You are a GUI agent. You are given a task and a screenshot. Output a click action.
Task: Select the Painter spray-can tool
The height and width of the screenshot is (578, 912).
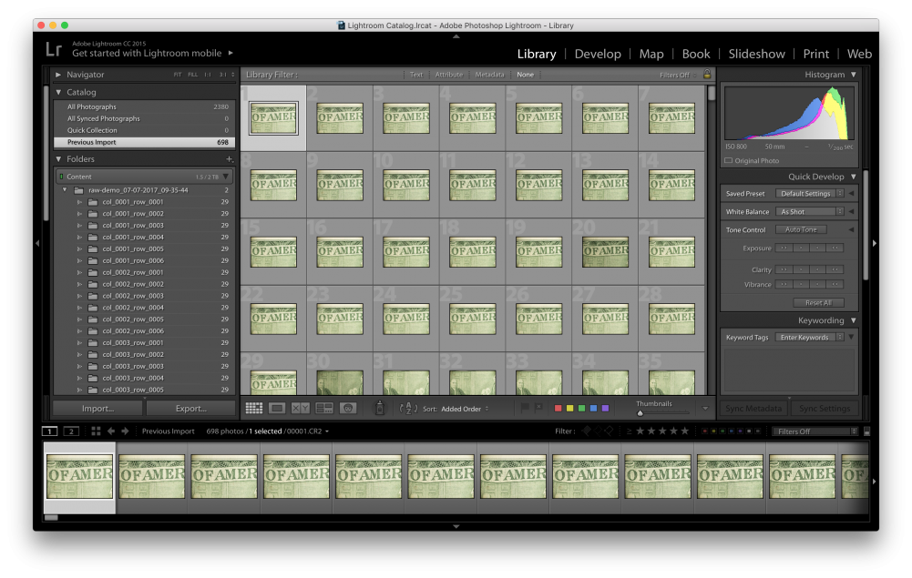pyautogui.click(x=379, y=407)
